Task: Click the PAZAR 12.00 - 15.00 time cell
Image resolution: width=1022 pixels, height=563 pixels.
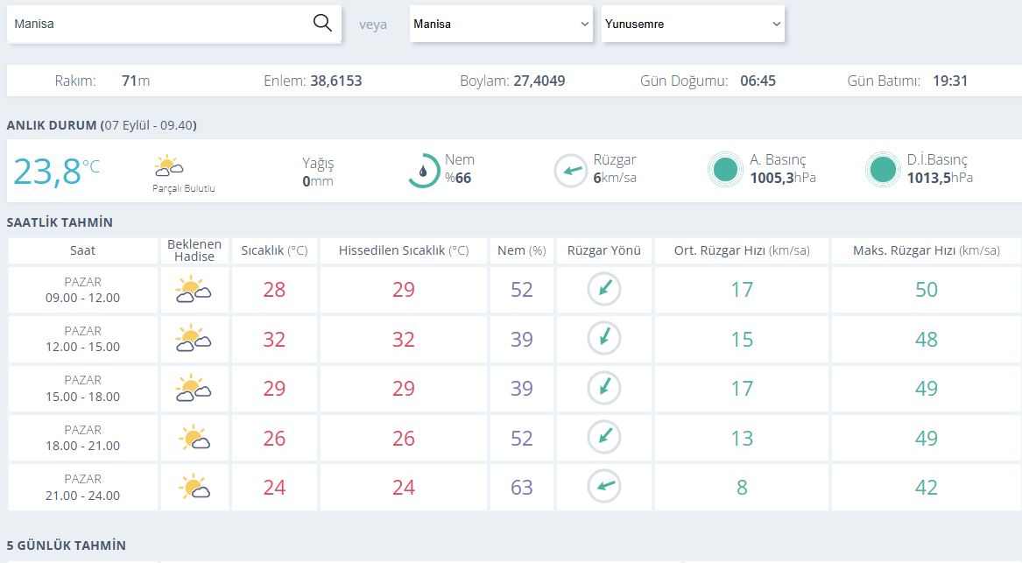Action: [83, 339]
